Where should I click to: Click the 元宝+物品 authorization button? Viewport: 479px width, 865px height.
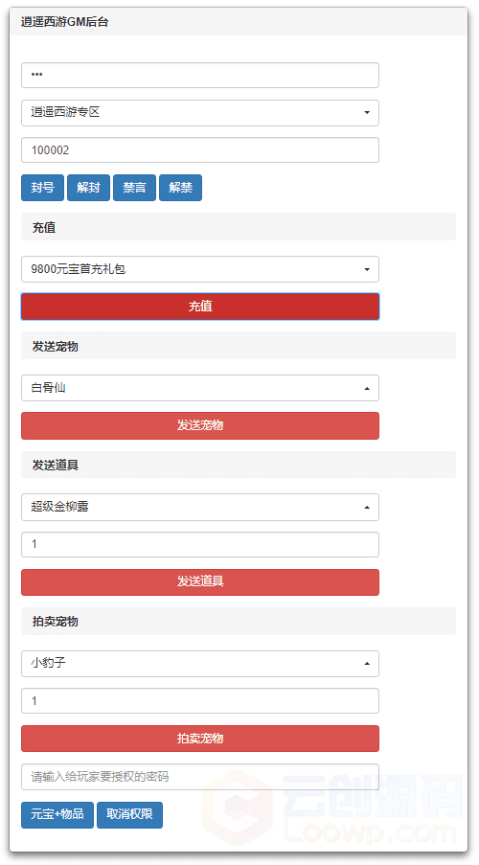click(x=57, y=815)
